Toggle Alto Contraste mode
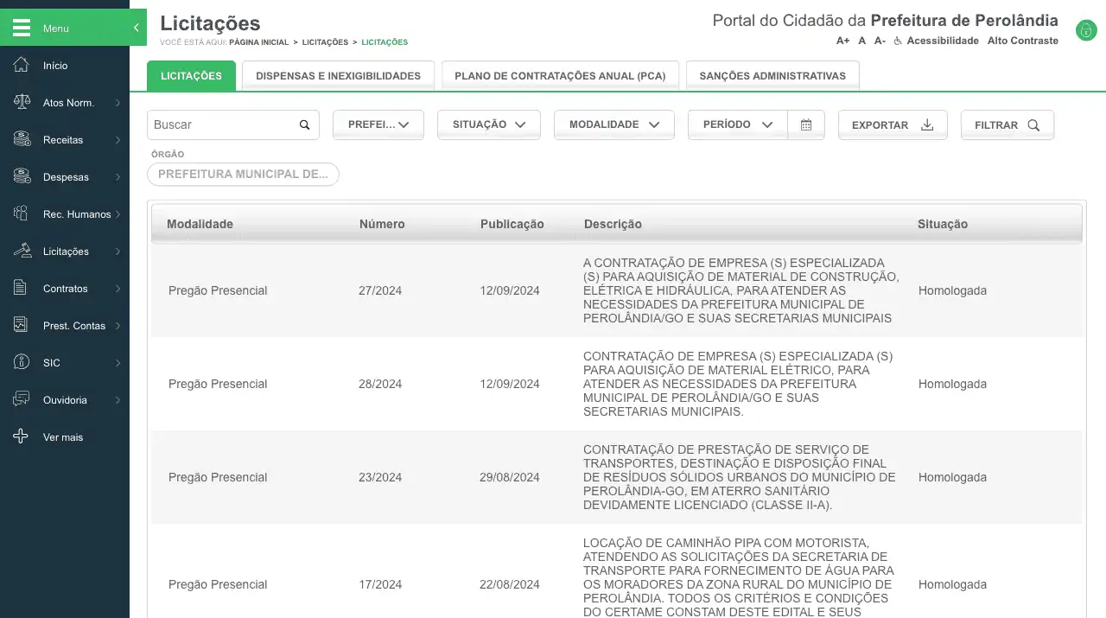 pos(1022,41)
